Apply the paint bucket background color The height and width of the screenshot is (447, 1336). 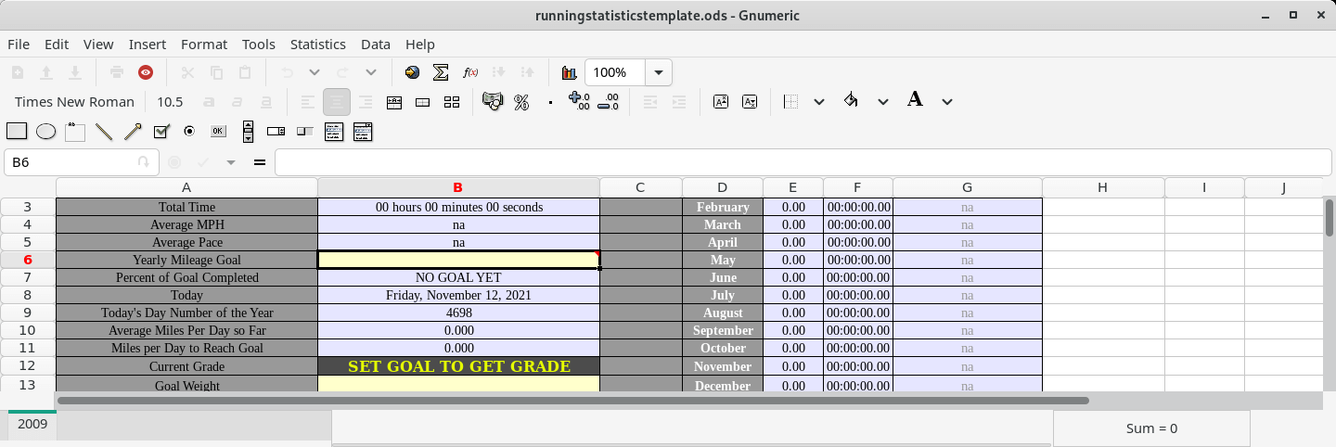(x=851, y=102)
